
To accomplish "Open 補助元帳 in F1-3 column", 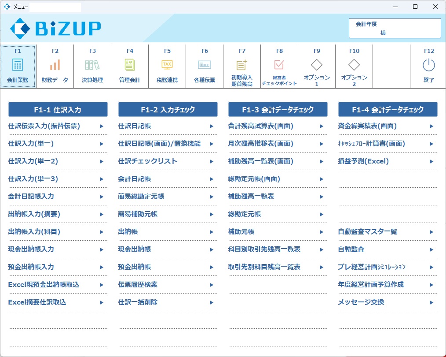I will point(241,232).
